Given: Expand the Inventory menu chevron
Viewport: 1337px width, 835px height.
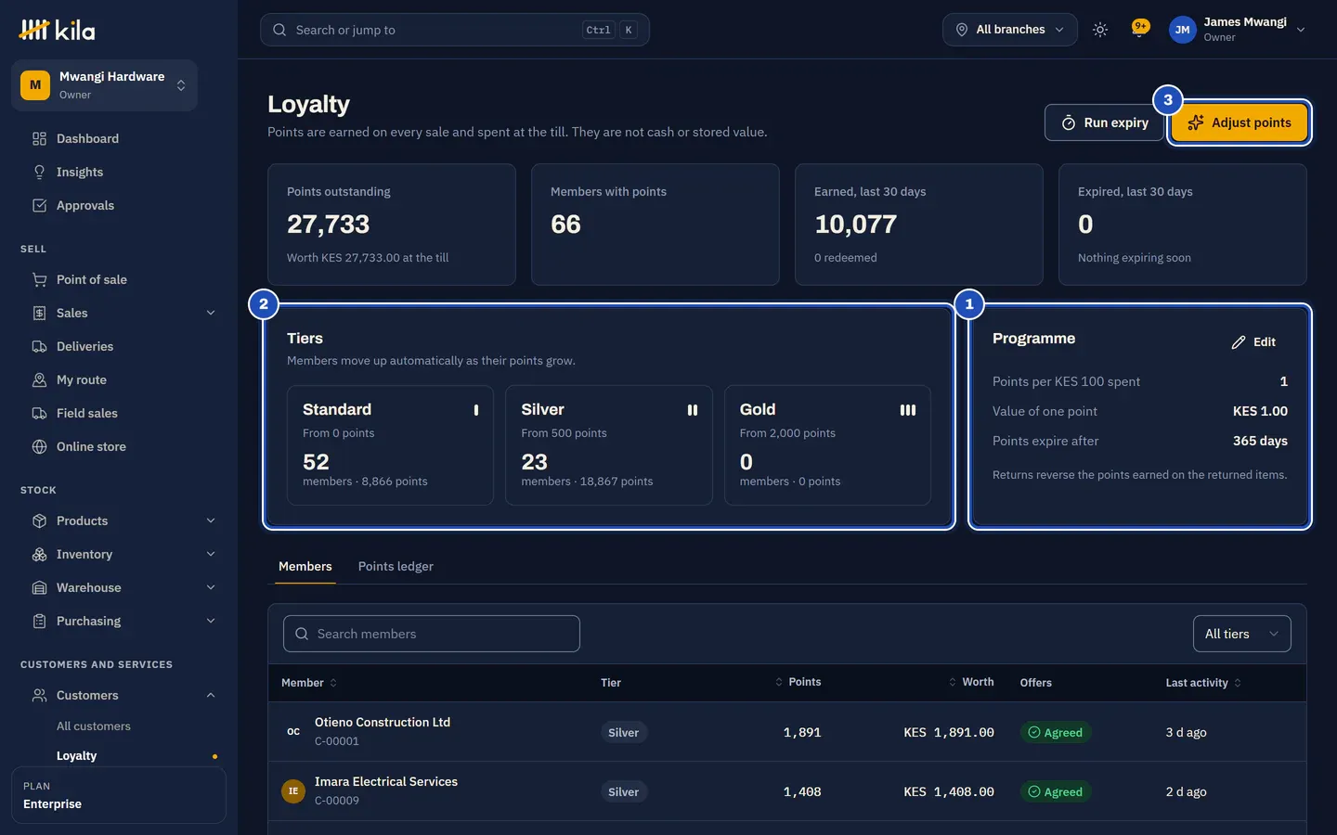Looking at the screenshot, I should 211,554.
